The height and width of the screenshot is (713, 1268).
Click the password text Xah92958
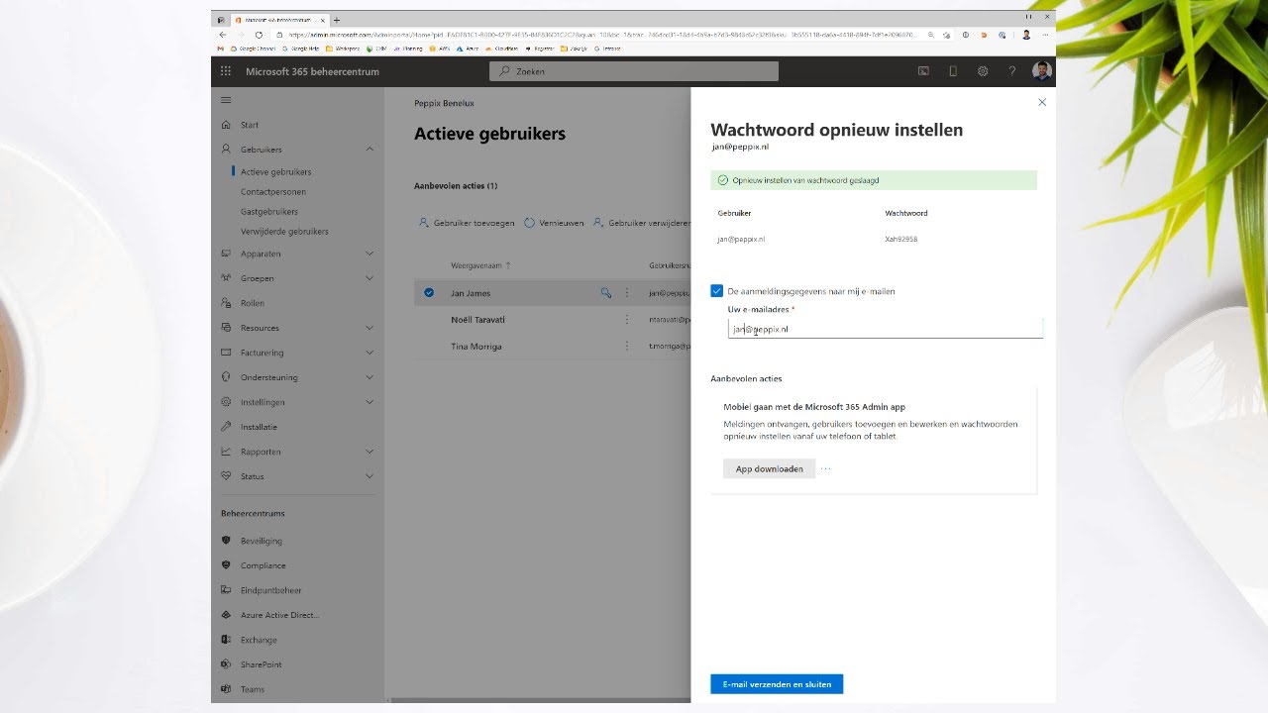pyautogui.click(x=901, y=240)
